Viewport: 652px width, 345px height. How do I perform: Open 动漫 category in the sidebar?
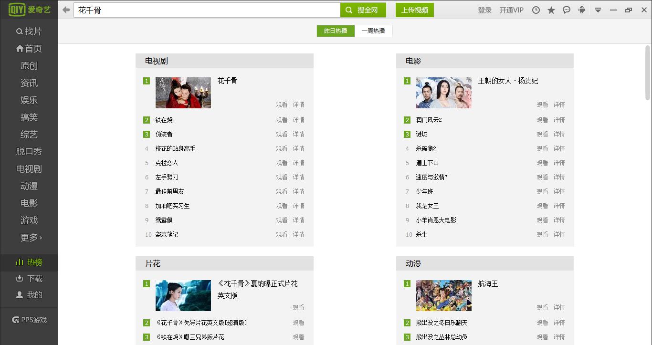(29, 186)
